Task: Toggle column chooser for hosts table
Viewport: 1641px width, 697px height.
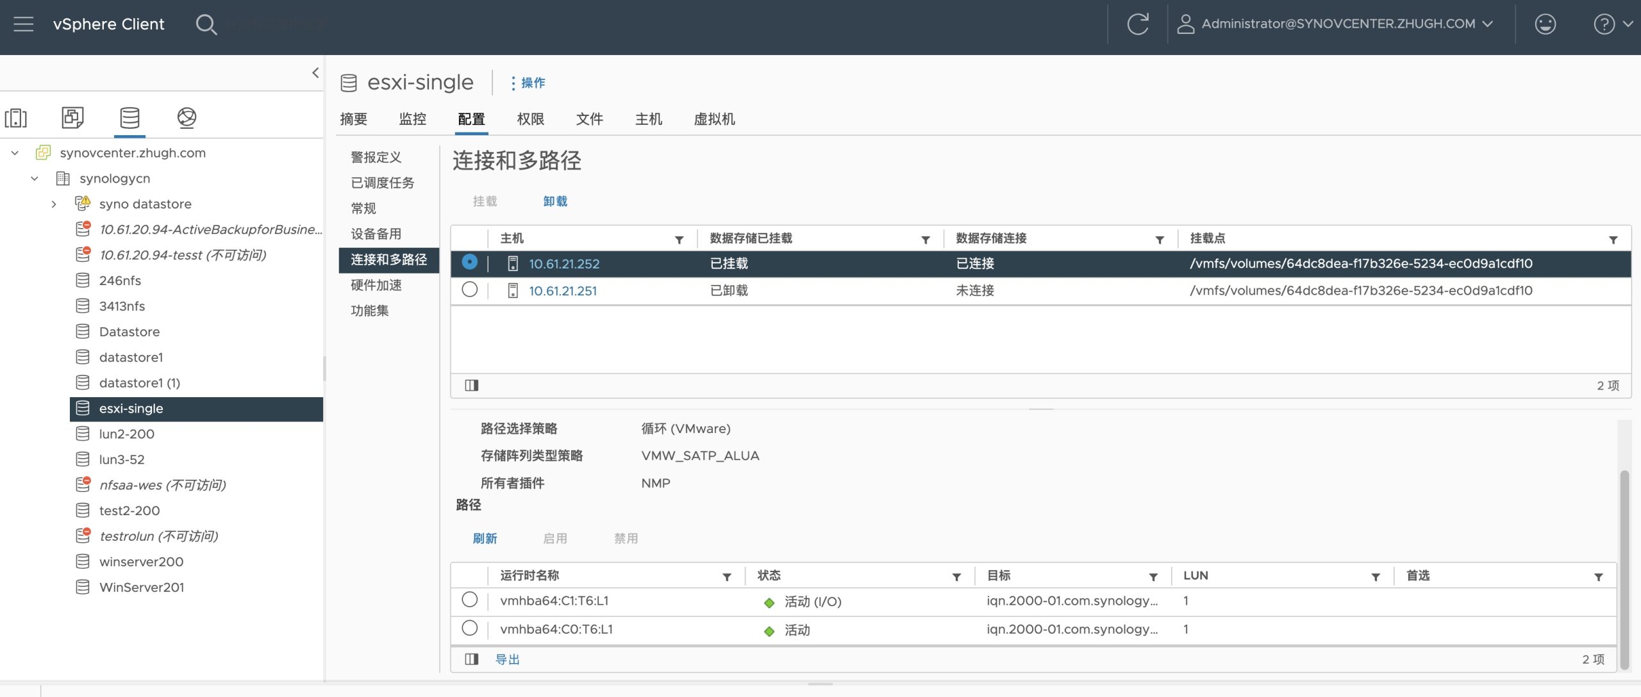Action: [472, 385]
